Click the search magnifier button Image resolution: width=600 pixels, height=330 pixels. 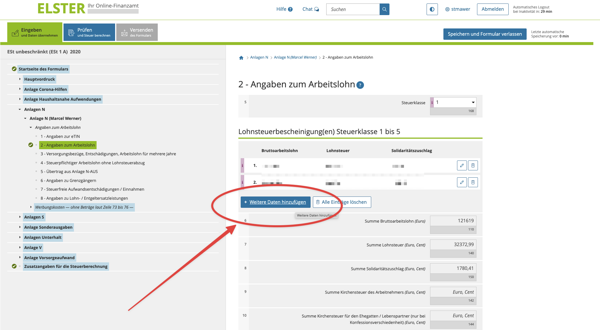(x=384, y=9)
